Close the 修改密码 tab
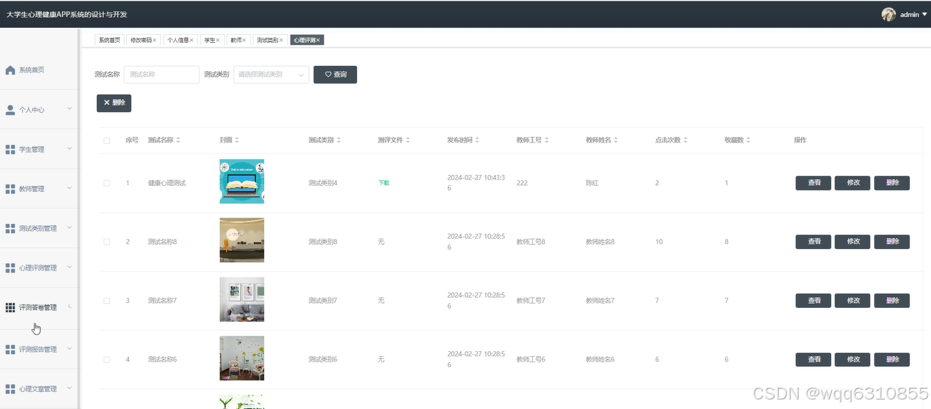The image size is (931, 409). 155,40
